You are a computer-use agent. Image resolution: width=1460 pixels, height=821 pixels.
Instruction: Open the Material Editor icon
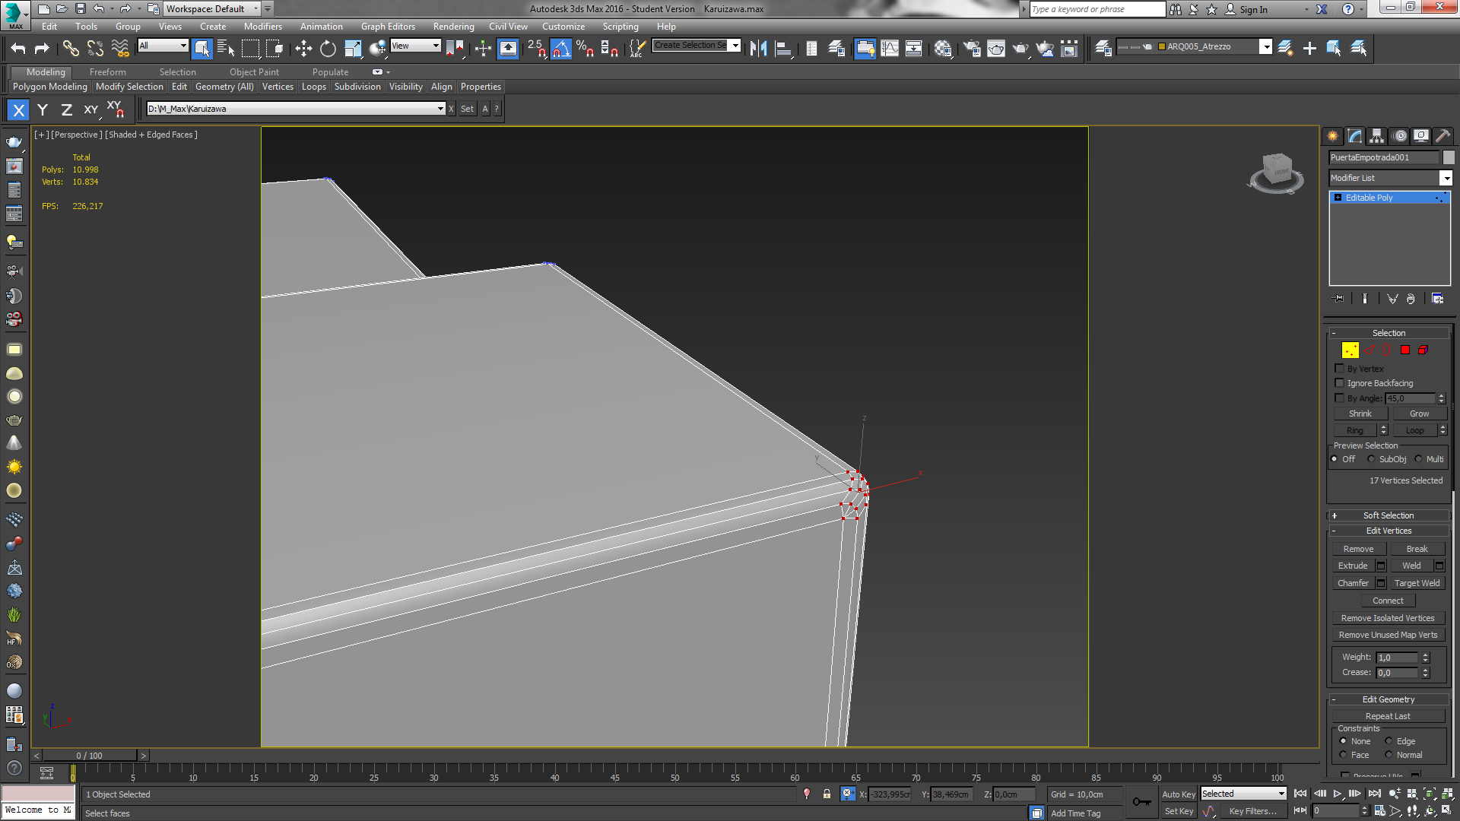click(x=943, y=49)
